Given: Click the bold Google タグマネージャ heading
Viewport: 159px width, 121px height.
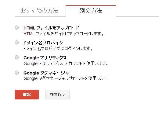Looking at the screenshot, I should pyautogui.click(x=46, y=73).
